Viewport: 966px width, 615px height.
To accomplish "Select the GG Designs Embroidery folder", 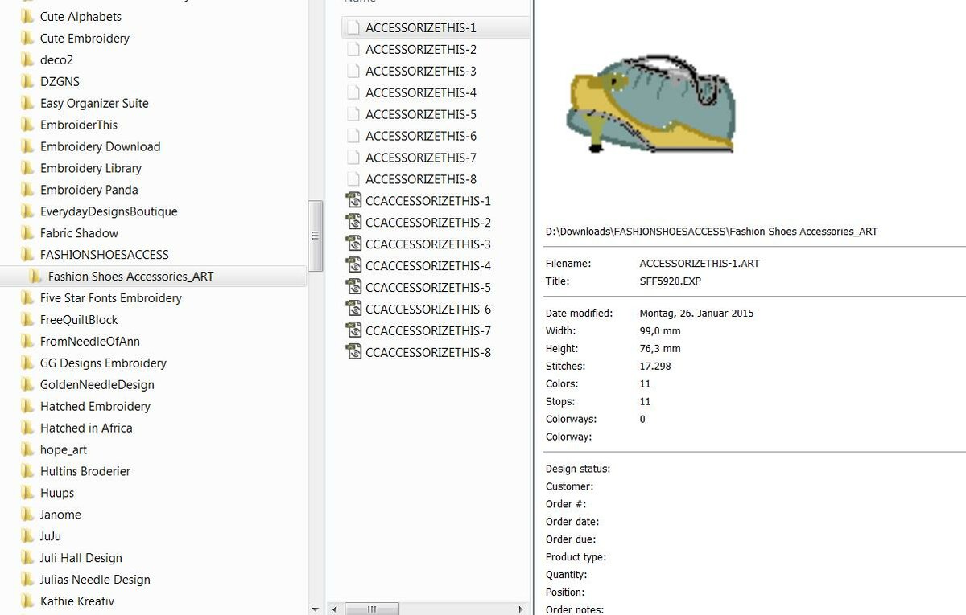I will pyautogui.click(x=103, y=363).
